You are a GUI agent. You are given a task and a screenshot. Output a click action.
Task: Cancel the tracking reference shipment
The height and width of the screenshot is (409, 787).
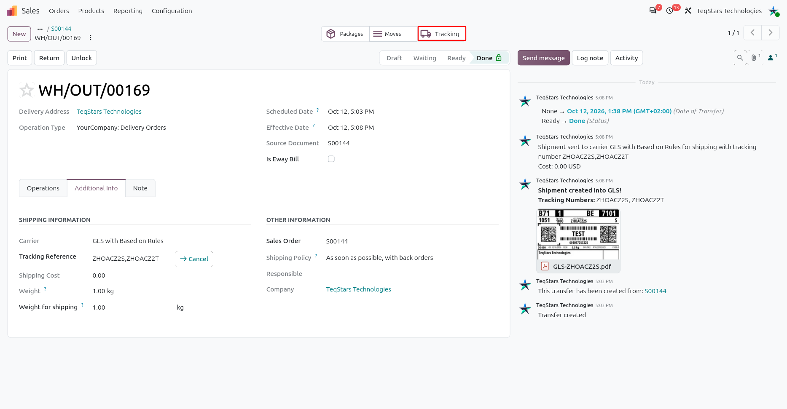(194, 259)
